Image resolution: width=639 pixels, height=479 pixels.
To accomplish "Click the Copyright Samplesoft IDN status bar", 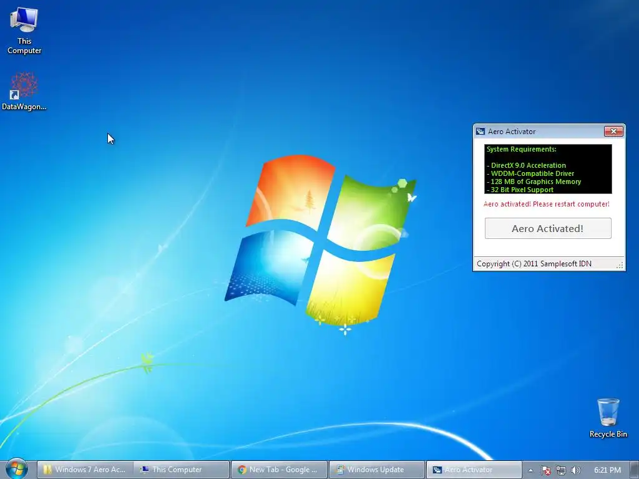I will 549,264.
